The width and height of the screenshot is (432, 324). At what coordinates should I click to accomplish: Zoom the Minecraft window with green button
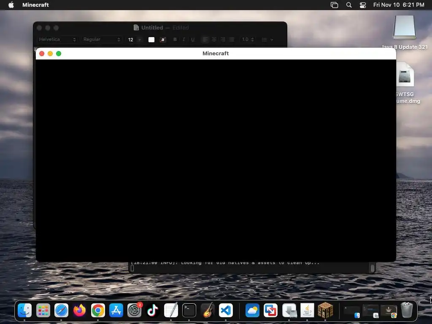pos(59,54)
